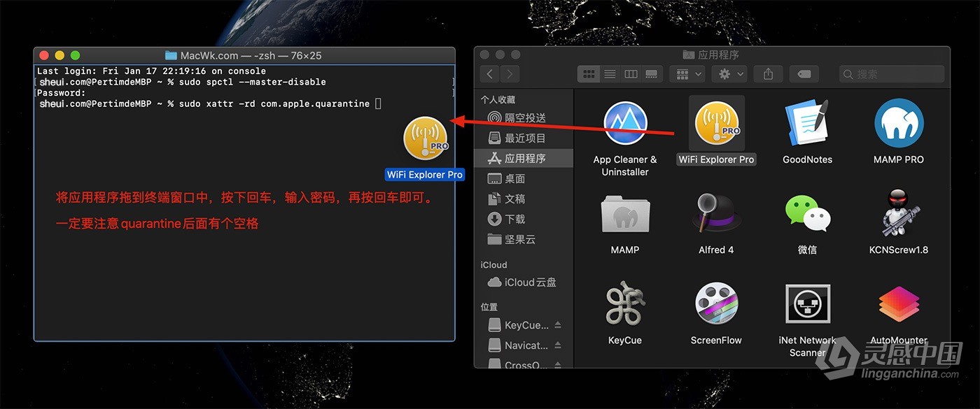Select 应用程序 (Applications) in the sidebar
This screenshot has width=980, height=409.
pos(523,159)
